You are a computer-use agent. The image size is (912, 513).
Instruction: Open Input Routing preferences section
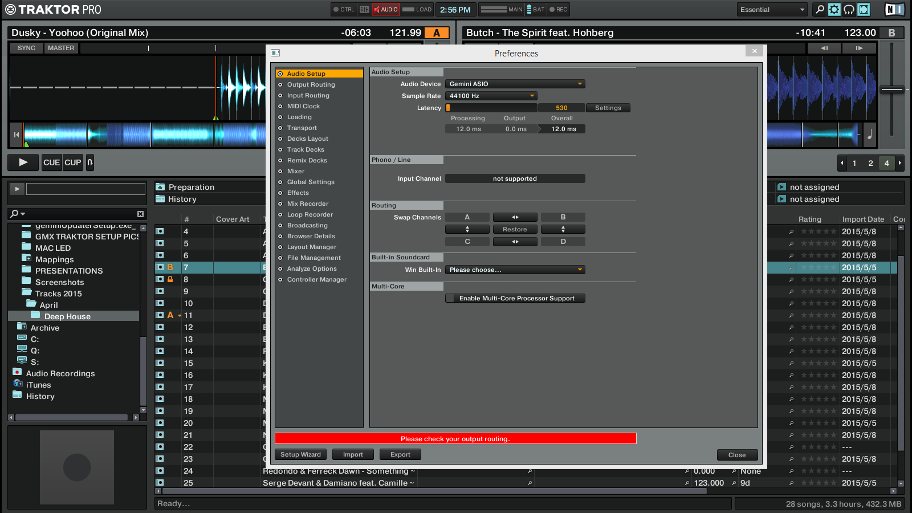click(308, 95)
